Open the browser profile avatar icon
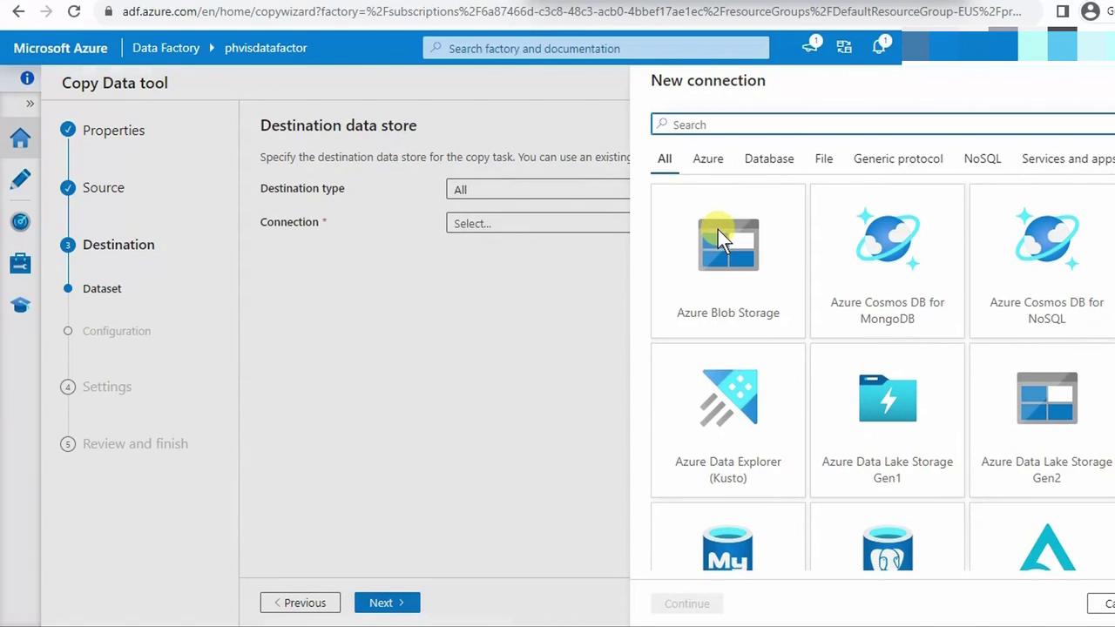 tap(1091, 11)
